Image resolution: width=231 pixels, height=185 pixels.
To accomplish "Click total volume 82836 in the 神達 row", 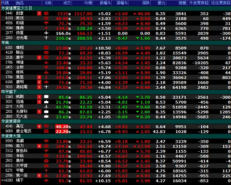I will pos(179,63).
